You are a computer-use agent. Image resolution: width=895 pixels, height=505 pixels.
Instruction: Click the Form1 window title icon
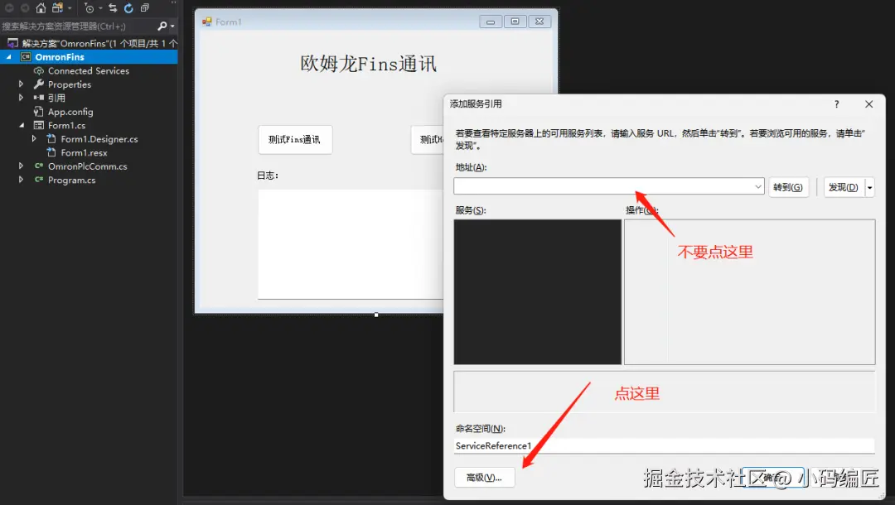coord(206,22)
